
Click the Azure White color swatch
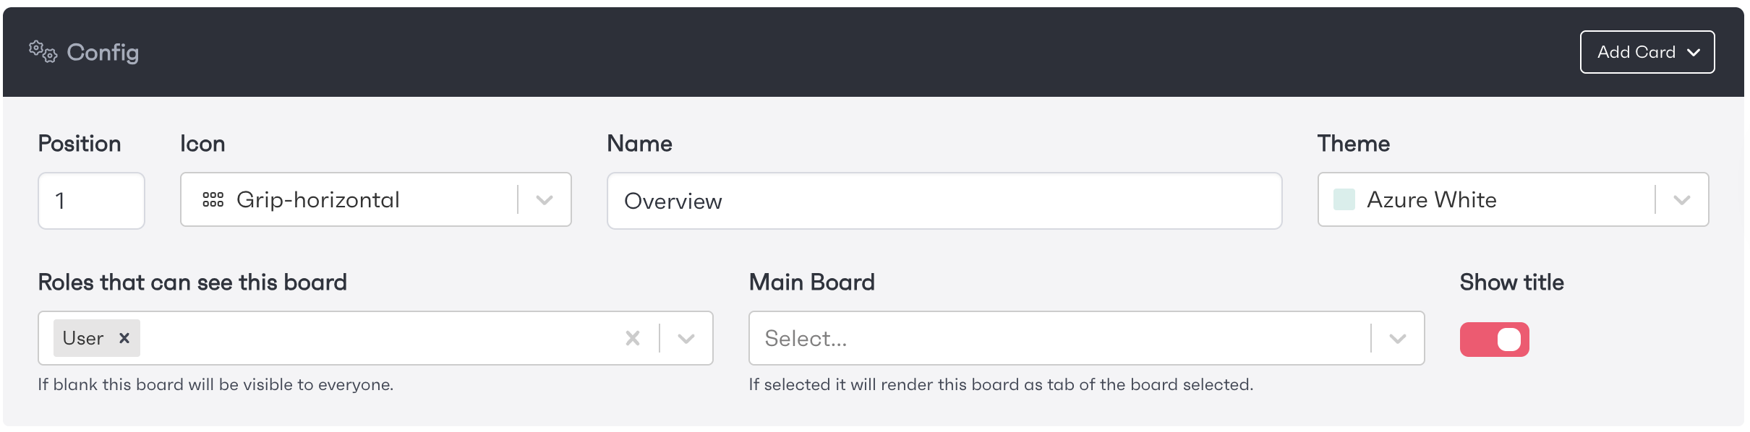(1344, 199)
